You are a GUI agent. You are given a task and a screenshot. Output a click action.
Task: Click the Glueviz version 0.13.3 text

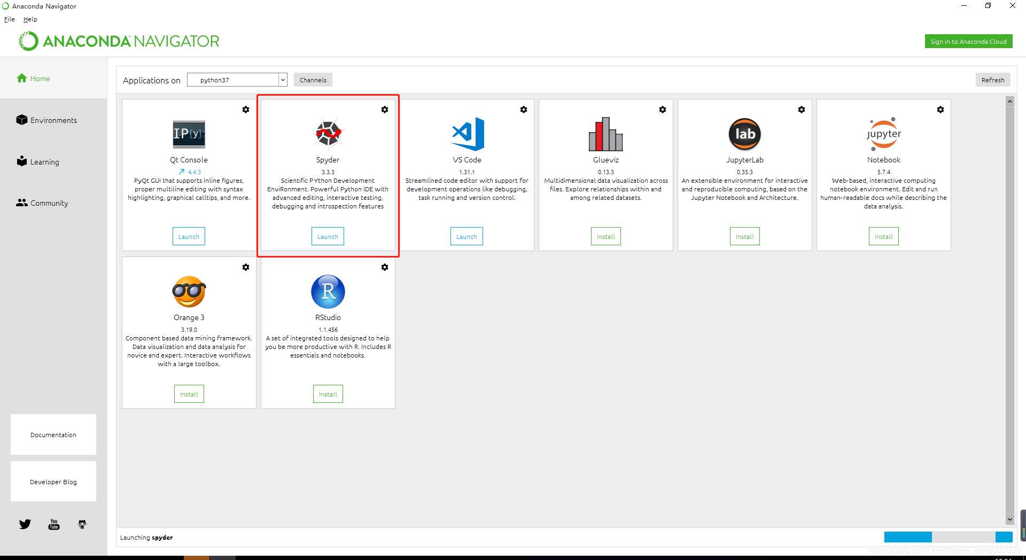pos(606,172)
